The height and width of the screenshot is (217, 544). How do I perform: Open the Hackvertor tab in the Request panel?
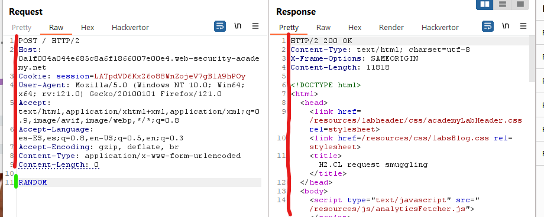tap(130, 27)
